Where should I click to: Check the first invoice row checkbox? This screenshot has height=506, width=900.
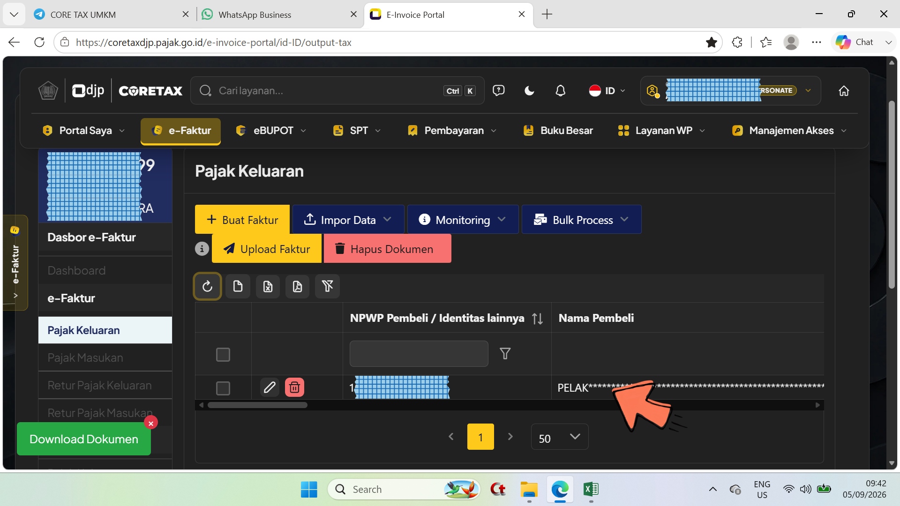[223, 388]
